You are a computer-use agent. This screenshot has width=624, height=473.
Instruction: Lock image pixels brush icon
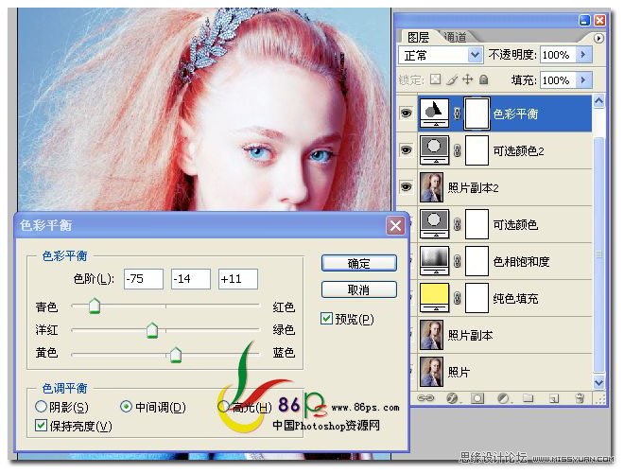pyautogui.click(x=452, y=79)
